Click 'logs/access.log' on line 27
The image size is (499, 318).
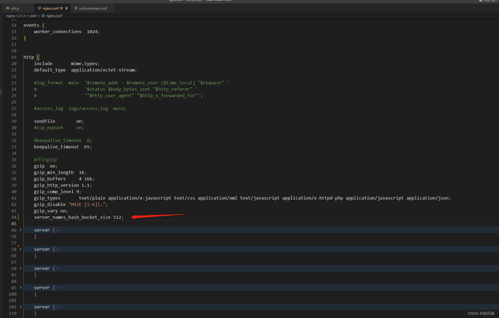(88, 108)
